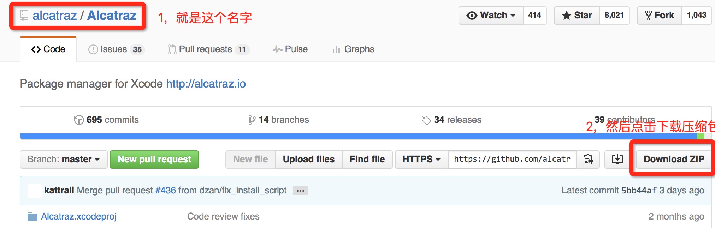
Task: Click the Fork icon
Action: click(649, 16)
